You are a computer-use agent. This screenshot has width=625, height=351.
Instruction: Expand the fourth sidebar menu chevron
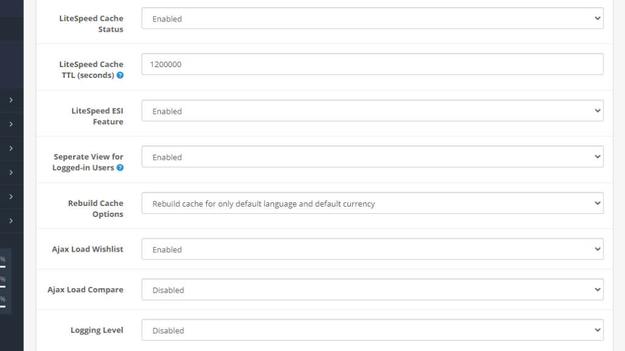point(10,172)
